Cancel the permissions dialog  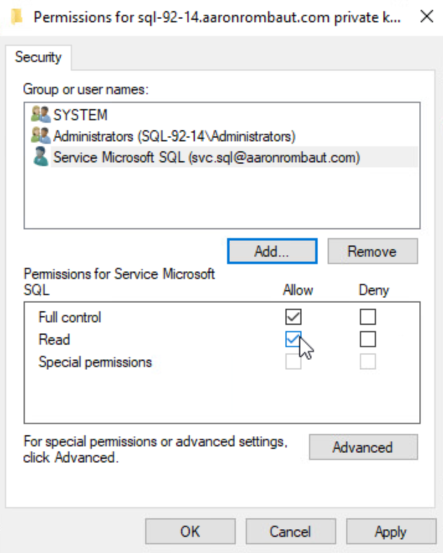[x=290, y=531]
